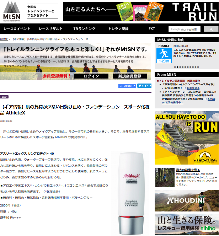This screenshot has width=219, height=236.
Task: Click the HOME breadcrumb link
Action: pos(4,39)
